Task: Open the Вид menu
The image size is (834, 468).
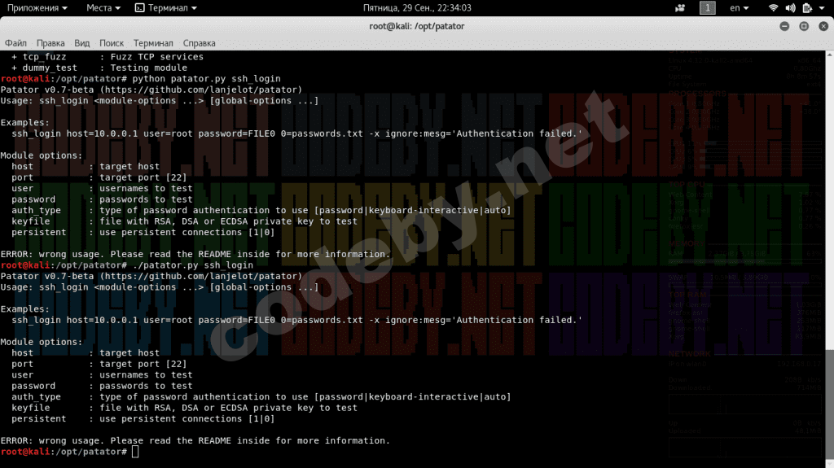Action: [x=82, y=43]
